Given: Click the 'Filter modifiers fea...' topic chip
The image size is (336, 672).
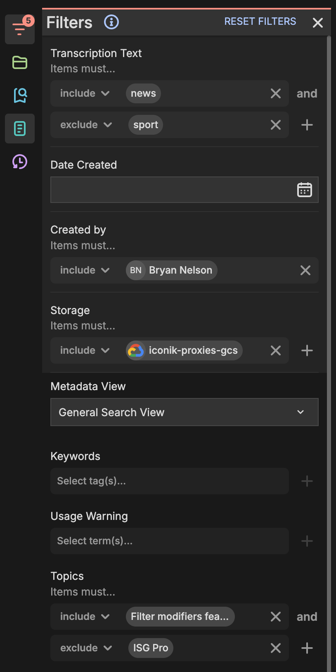Looking at the screenshot, I should click(180, 617).
